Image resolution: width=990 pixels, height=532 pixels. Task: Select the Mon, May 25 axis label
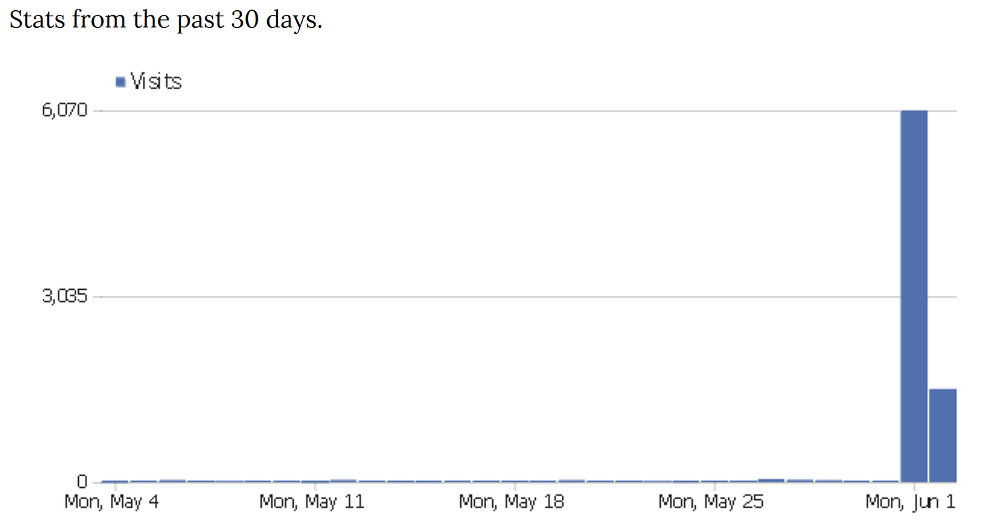(711, 502)
